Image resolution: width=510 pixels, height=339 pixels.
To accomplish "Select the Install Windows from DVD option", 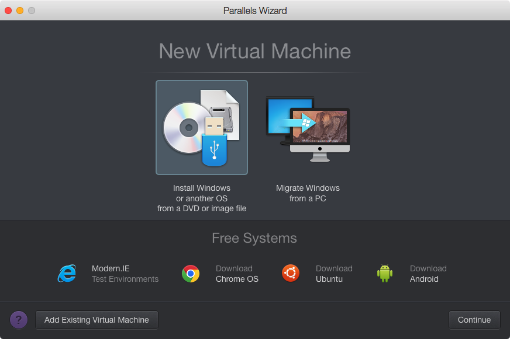I will (201, 127).
